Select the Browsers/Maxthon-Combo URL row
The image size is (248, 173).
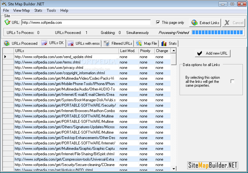92,111
